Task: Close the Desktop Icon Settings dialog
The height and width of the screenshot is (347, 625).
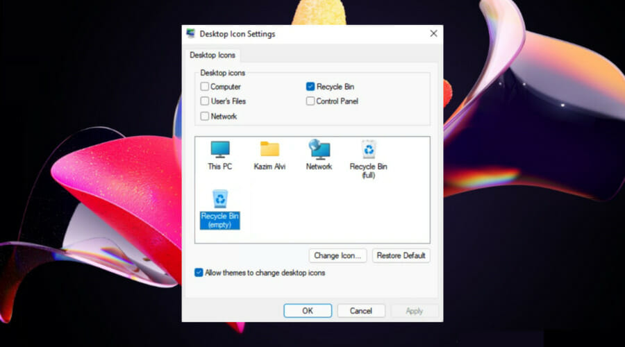Action: [433, 34]
